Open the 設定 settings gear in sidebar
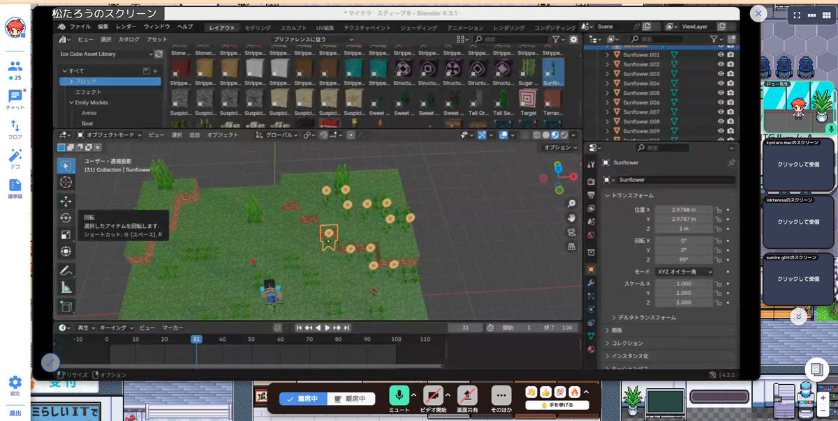838x421 pixels. coord(15,385)
